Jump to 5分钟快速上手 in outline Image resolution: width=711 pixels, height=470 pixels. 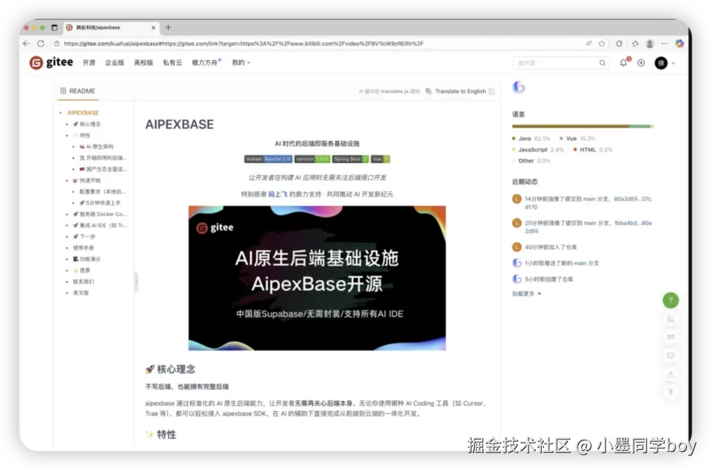click(100, 203)
